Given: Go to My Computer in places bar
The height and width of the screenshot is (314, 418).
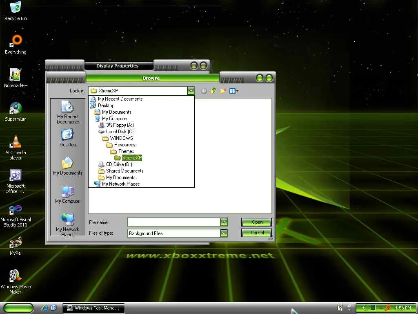Looking at the screenshot, I should pos(68,194).
